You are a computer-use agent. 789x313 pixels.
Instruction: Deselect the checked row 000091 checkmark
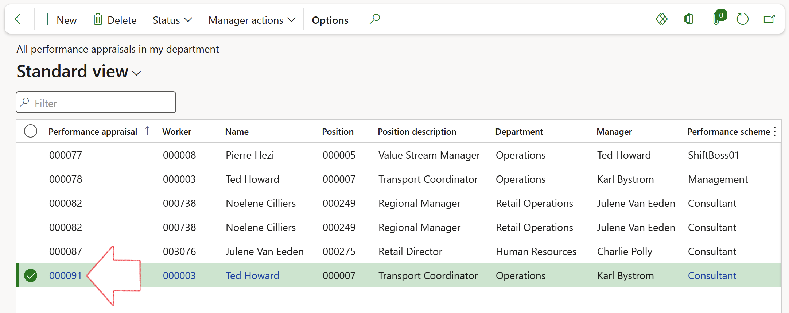(31, 275)
